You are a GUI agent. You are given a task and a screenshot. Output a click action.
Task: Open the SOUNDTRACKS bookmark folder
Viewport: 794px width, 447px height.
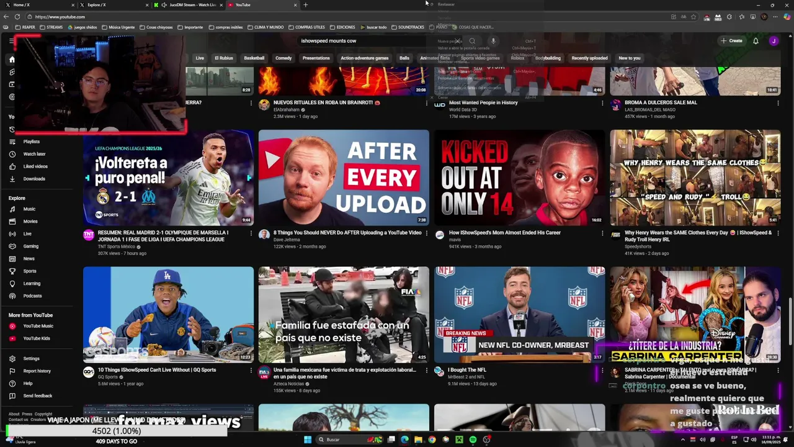[408, 27]
